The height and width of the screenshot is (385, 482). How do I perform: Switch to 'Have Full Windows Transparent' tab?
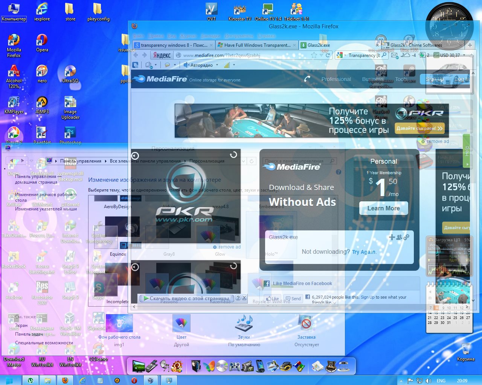[257, 45]
